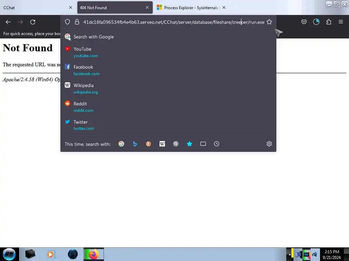Search this time with Google icon
Viewport: 349px width, 261px height.
click(121, 144)
